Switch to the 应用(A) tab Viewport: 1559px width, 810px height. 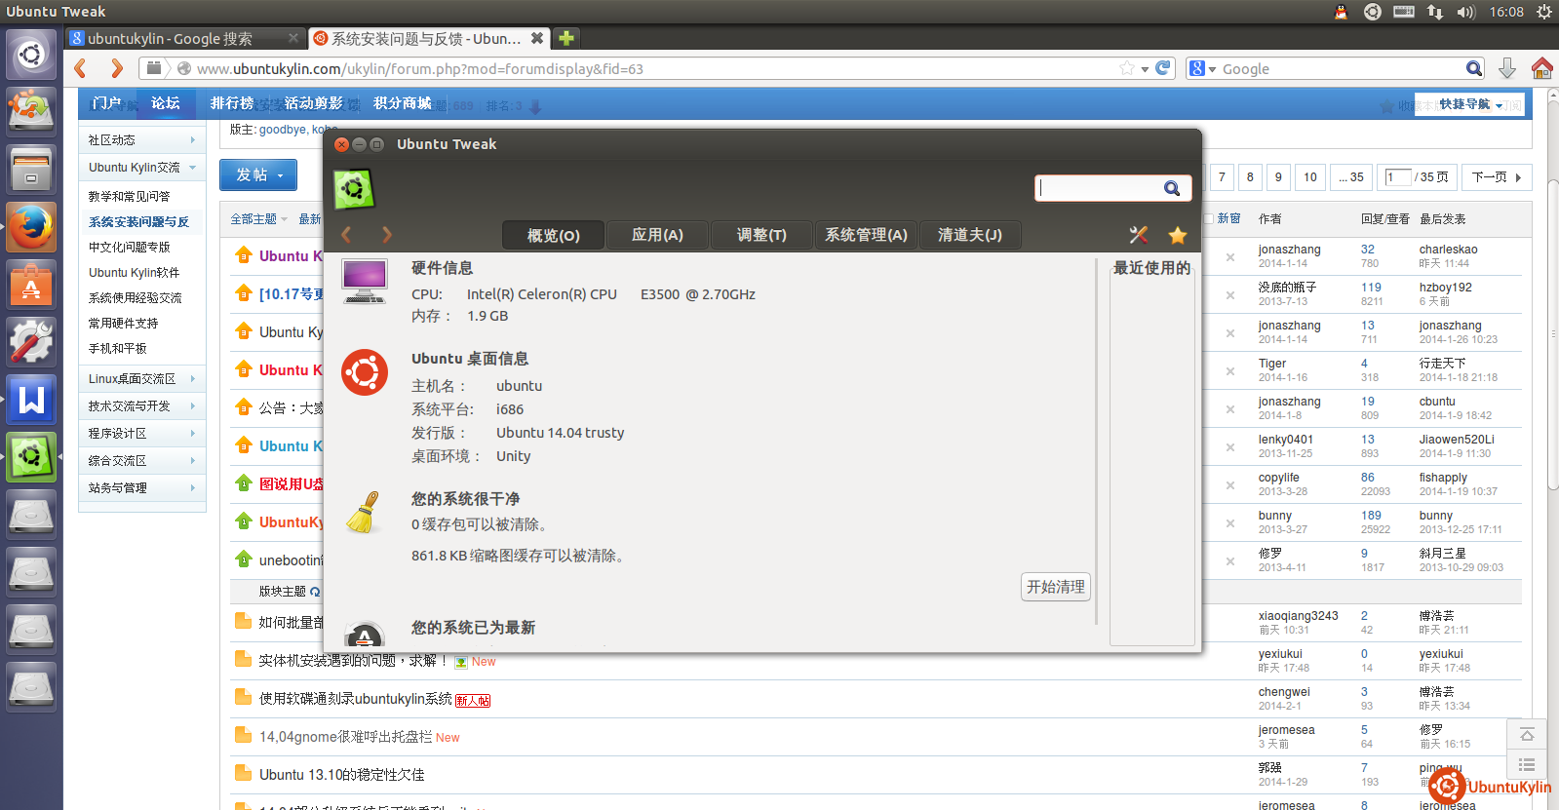click(x=657, y=235)
